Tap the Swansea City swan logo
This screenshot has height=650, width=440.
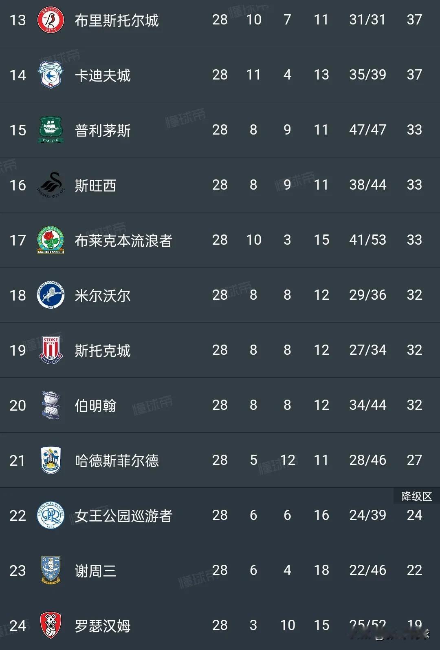[x=51, y=185]
